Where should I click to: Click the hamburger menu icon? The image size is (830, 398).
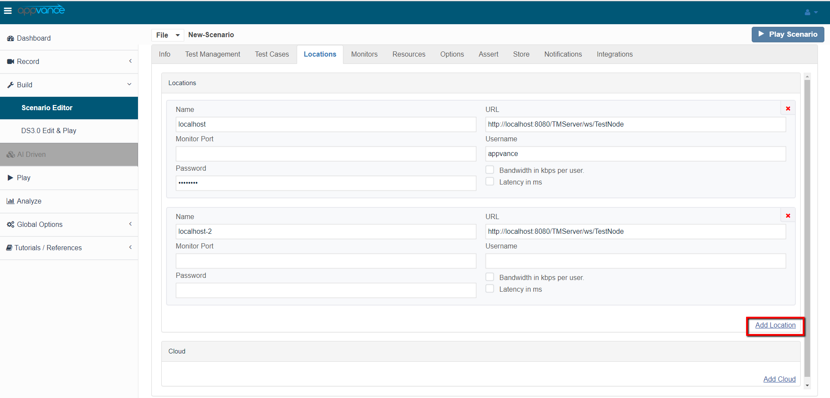8,11
